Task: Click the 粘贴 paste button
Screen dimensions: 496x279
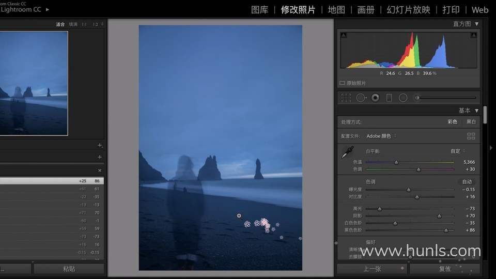Action: 69,269
